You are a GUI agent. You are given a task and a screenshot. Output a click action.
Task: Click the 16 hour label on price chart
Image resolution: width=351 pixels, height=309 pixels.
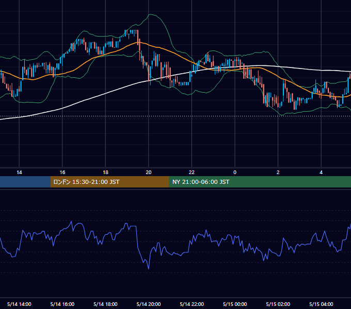pos(62,173)
